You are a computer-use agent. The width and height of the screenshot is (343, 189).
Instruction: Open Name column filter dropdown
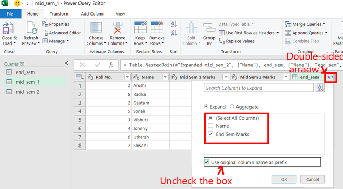coord(165,77)
